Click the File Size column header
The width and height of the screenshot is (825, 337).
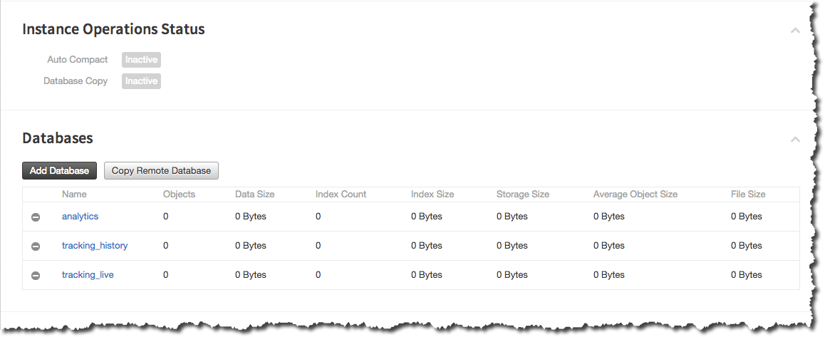pyautogui.click(x=748, y=194)
